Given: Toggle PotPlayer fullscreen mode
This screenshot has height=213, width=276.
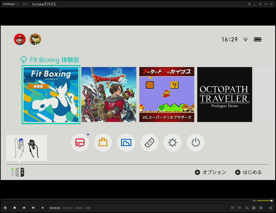Looking at the screenshot, I should [266, 4].
